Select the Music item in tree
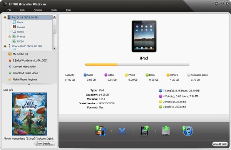The height and width of the screenshot is (150, 231). click(20, 22)
